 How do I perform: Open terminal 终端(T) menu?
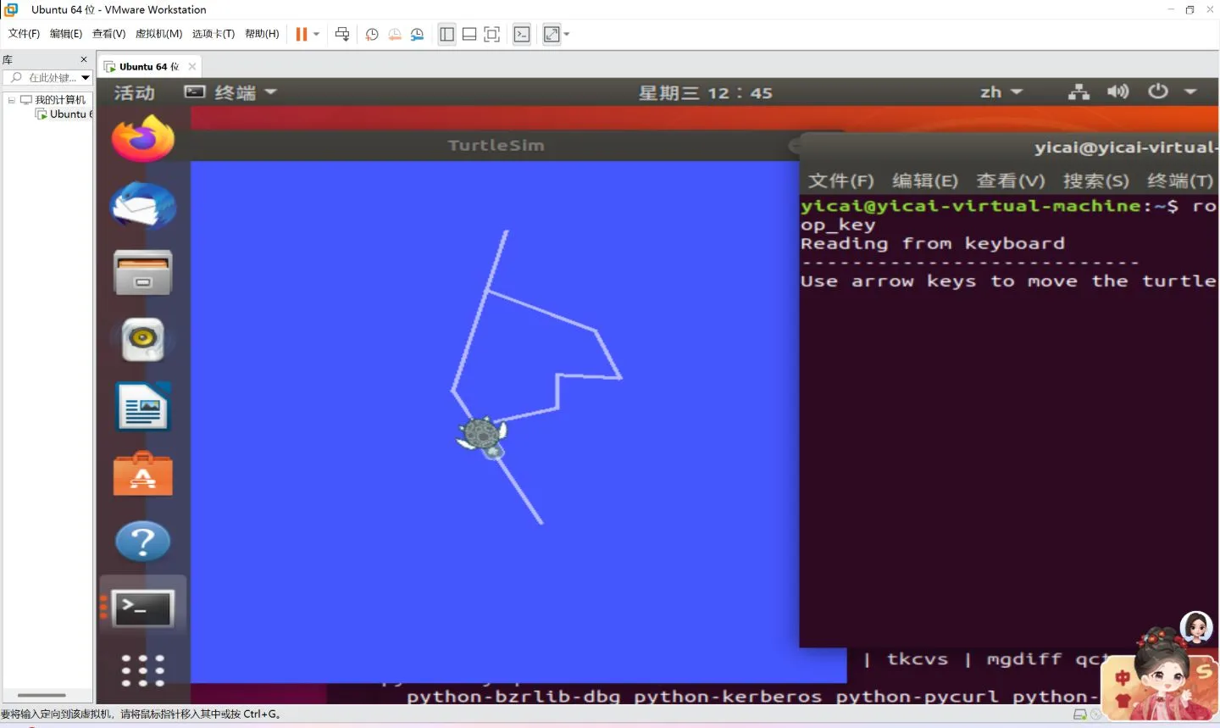coord(1180,181)
